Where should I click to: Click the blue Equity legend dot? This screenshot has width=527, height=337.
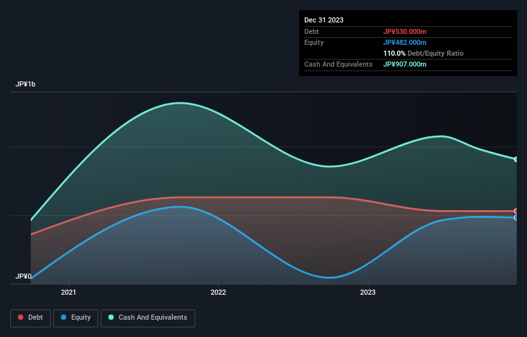click(64, 317)
